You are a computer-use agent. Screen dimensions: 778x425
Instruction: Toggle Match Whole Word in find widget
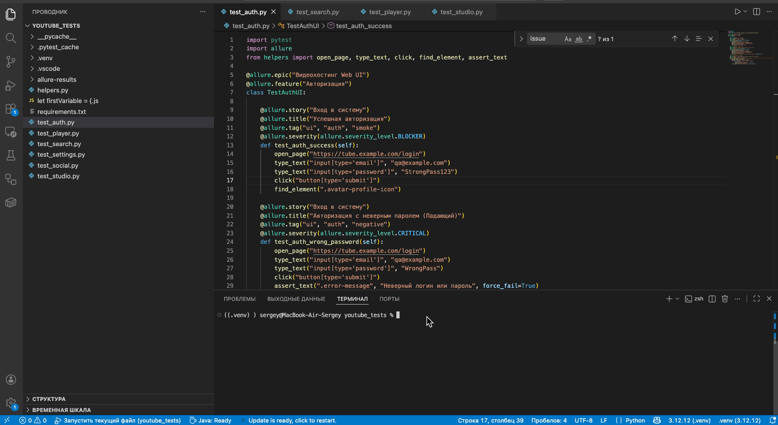point(579,39)
